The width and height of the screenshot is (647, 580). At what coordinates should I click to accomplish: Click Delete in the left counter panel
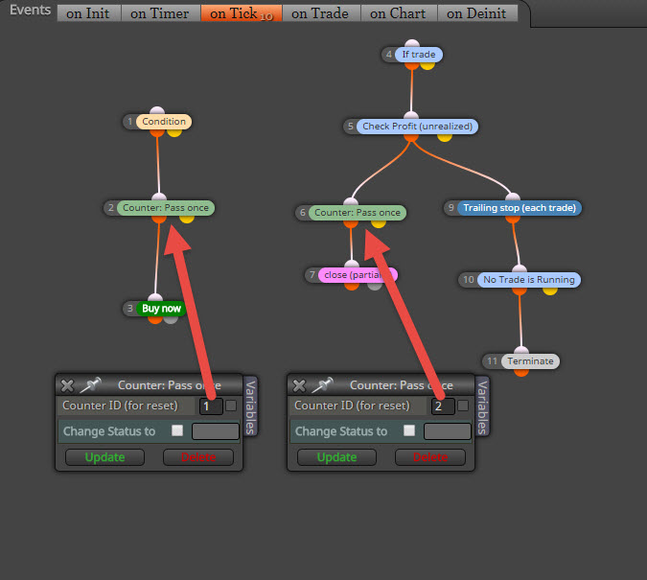coord(198,457)
